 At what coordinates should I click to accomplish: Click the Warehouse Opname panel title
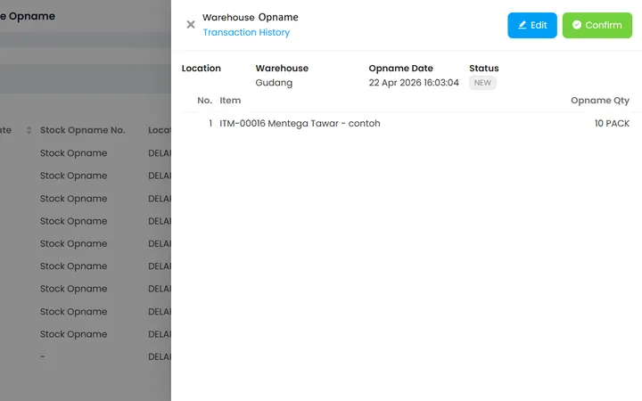(x=251, y=17)
